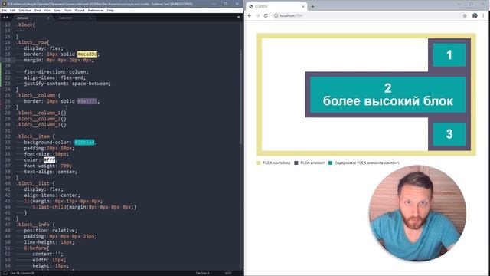This screenshot has width=490, height=276.
Task: Open the Goto menu
Action: 57,10
